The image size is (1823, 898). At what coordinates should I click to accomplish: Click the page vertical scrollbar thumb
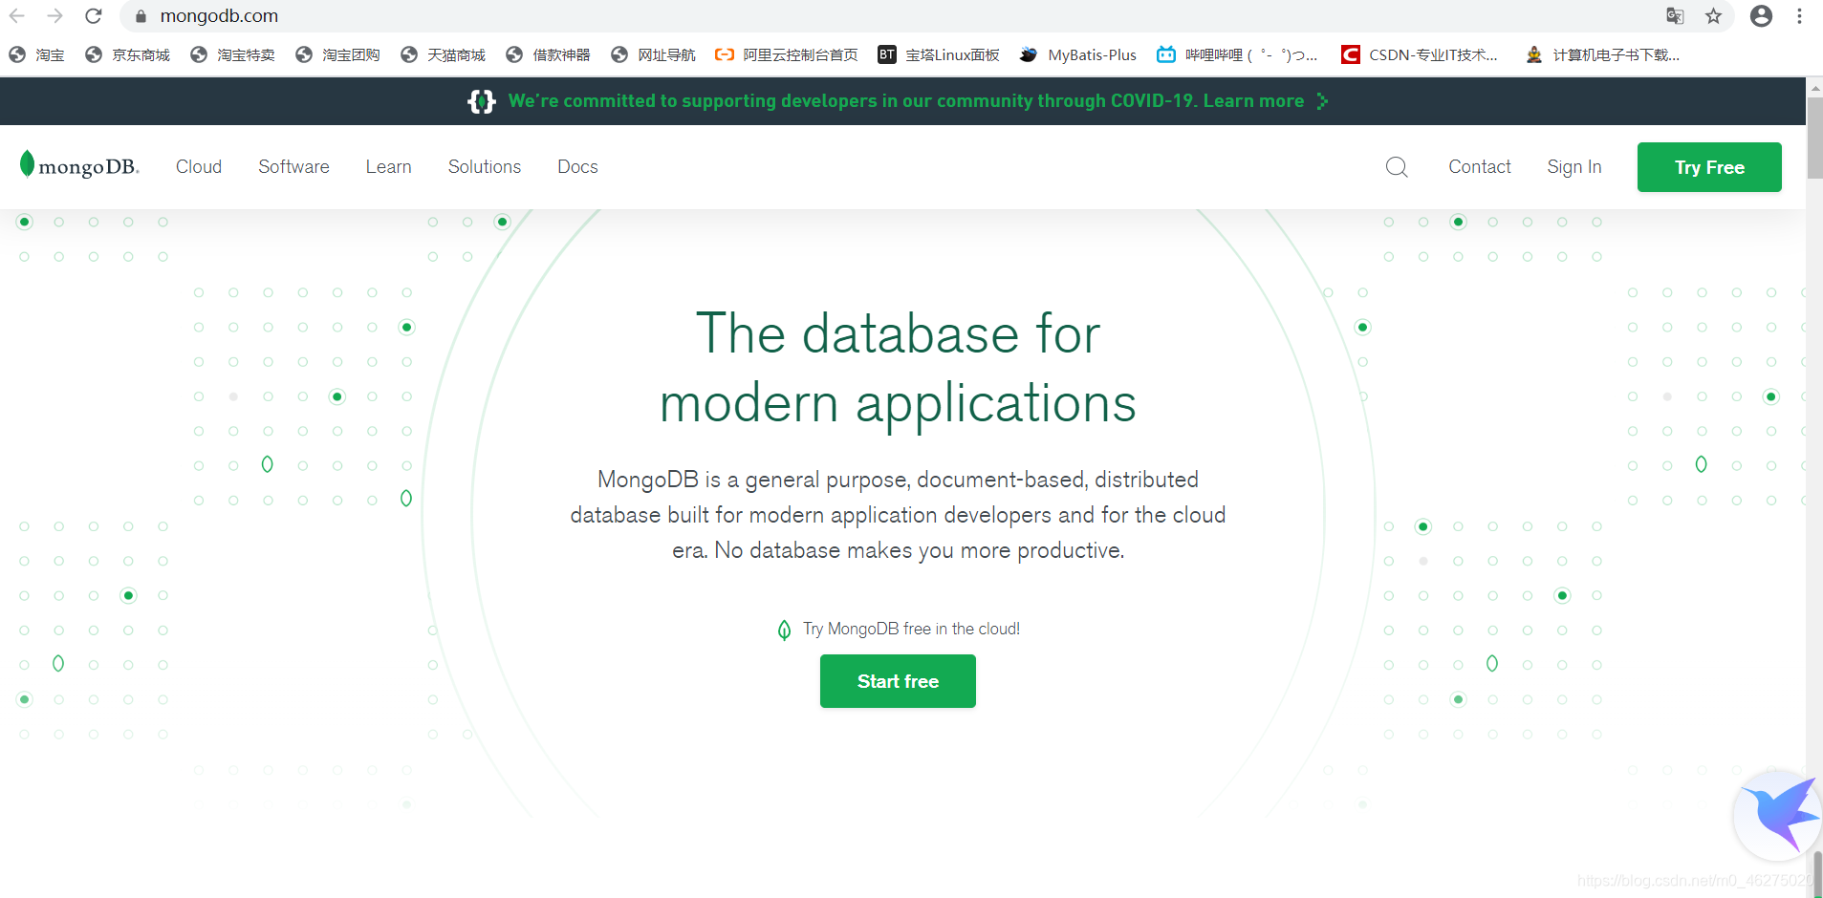pos(1814,137)
